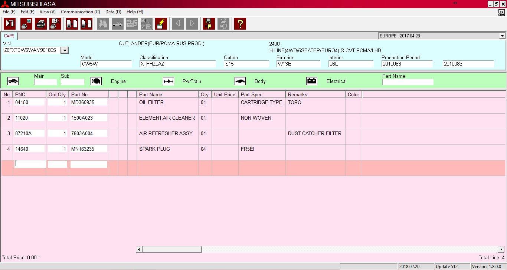Click the floppy disk save icon
This screenshot has height=270, width=507.
pos(209,24)
